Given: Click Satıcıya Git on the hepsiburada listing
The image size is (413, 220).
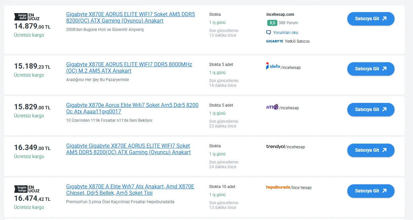Looking at the screenshot, I should coord(371,191).
